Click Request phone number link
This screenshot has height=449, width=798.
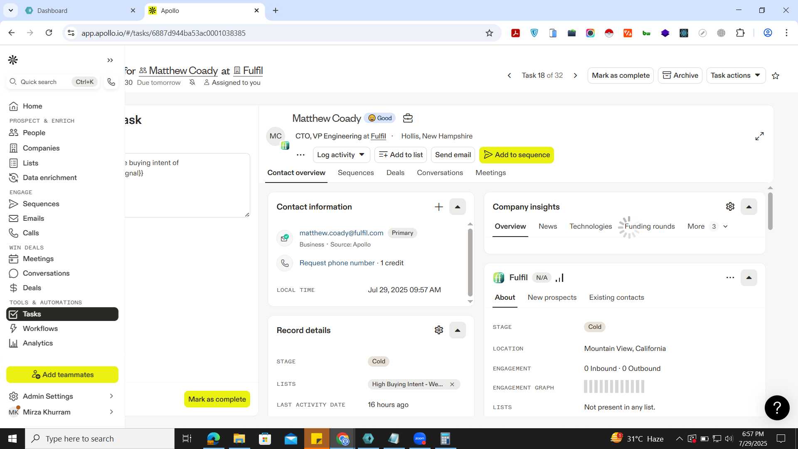coord(337,263)
